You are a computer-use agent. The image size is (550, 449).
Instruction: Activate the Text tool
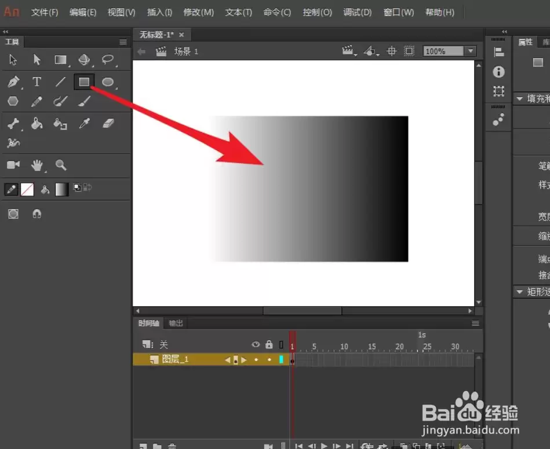[x=37, y=82]
